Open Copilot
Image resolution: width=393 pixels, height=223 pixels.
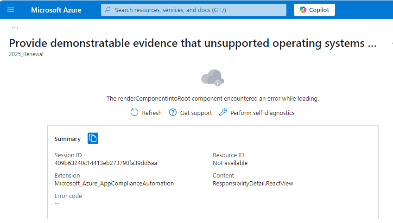(314, 10)
